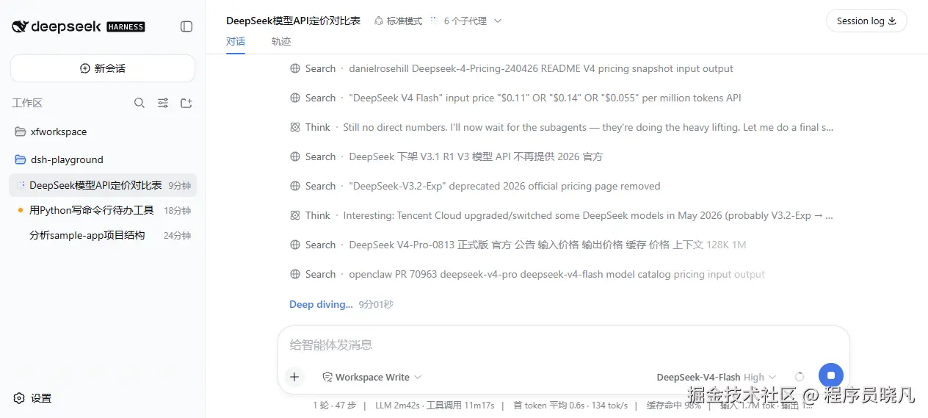The height and width of the screenshot is (418, 928).
Task: Click globe icon of 下架 V3.1 R1 V3 search row
Action: [x=295, y=156]
